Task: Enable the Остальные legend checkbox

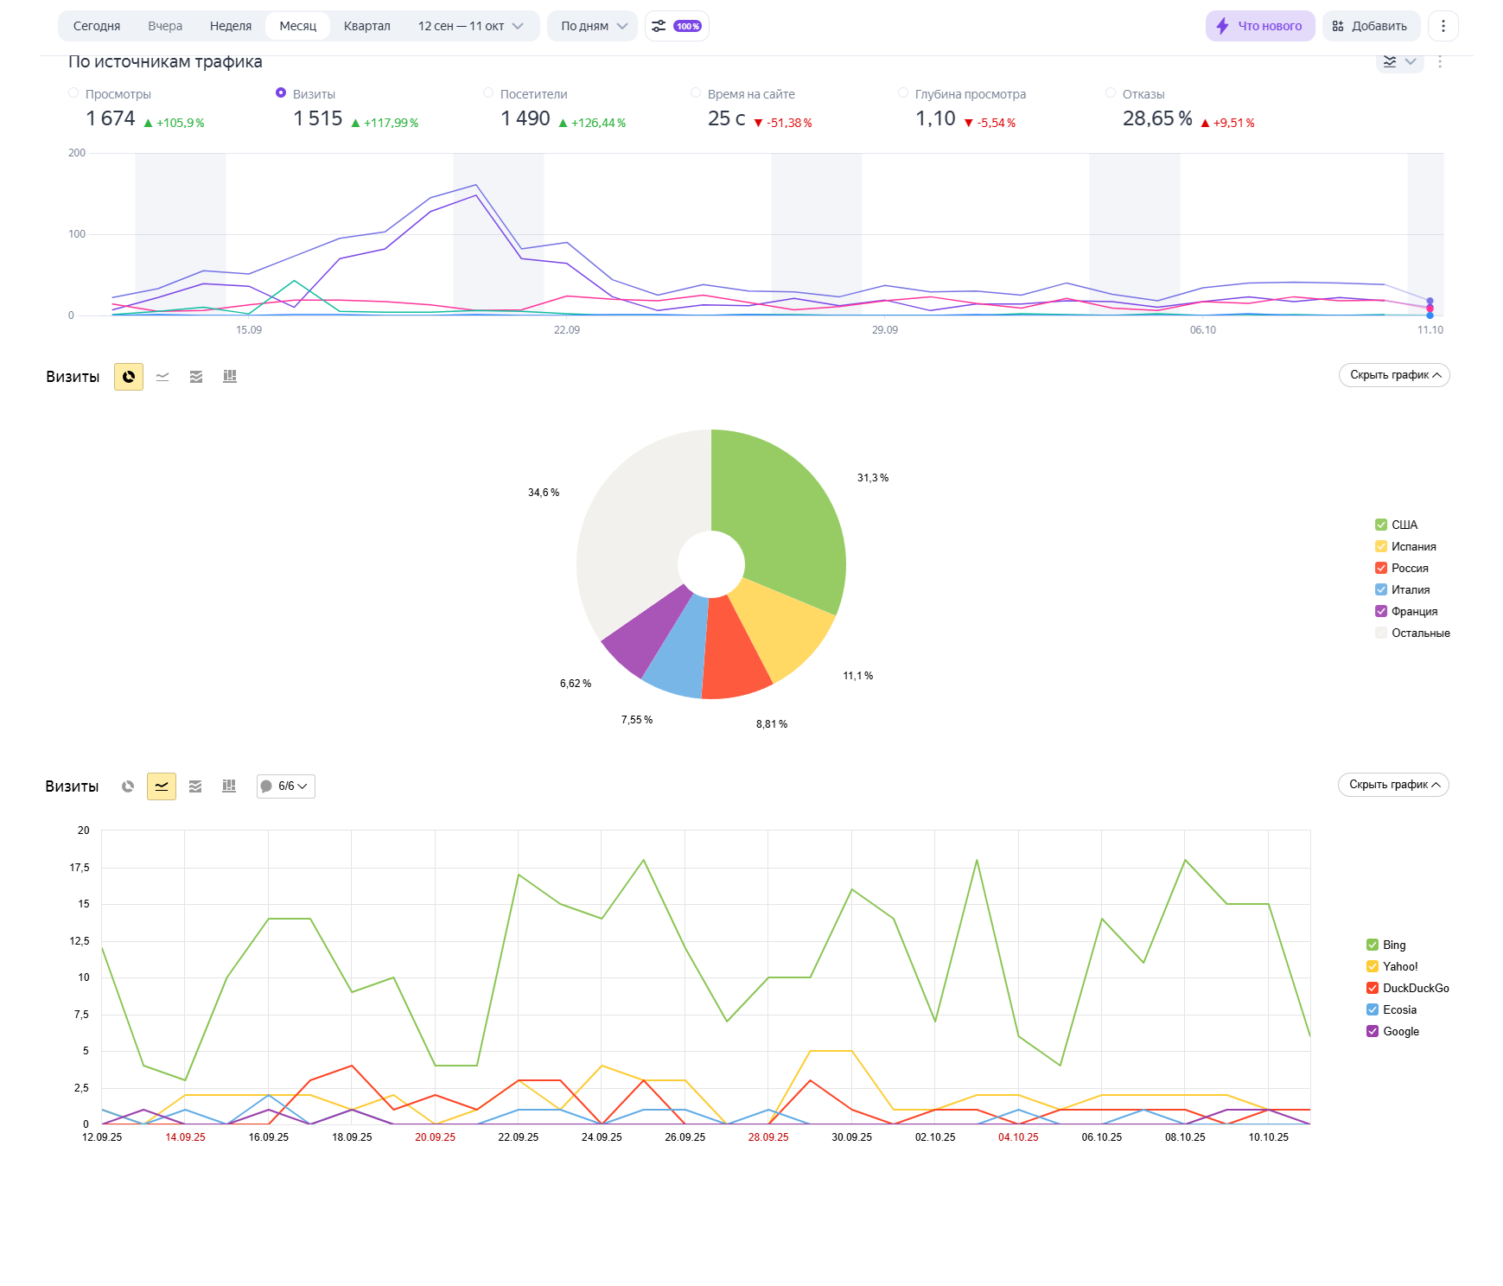Action: point(1381,633)
